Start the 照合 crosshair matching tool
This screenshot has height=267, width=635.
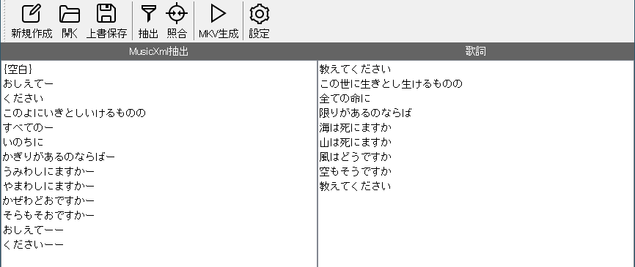177,20
